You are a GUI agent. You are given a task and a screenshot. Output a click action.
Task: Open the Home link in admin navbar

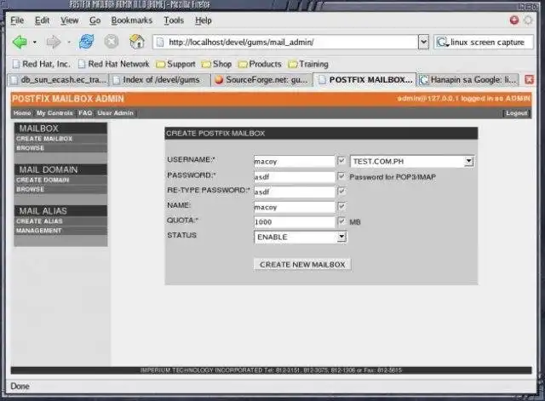pyautogui.click(x=22, y=113)
